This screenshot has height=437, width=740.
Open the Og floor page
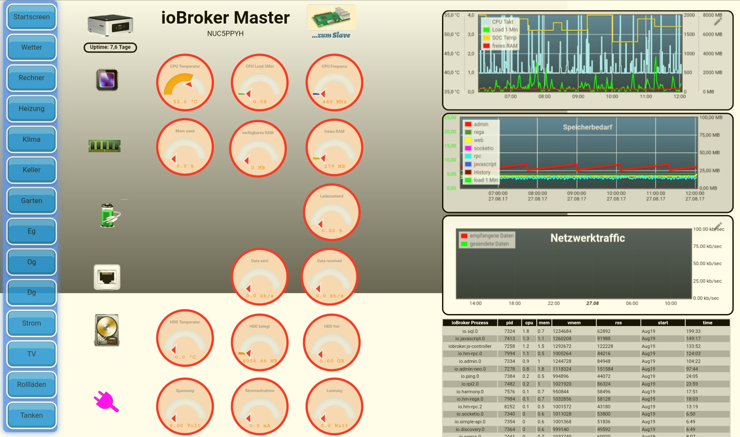click(32, 262)
